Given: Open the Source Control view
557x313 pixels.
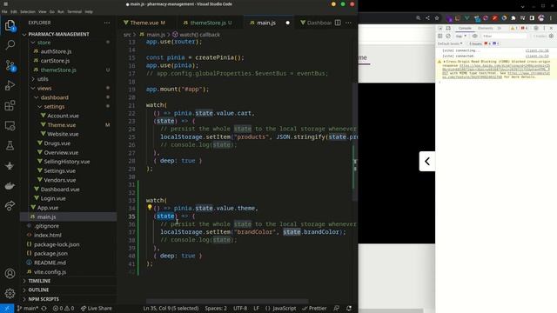Looking at the screenshot, I should tap(10, 65).
